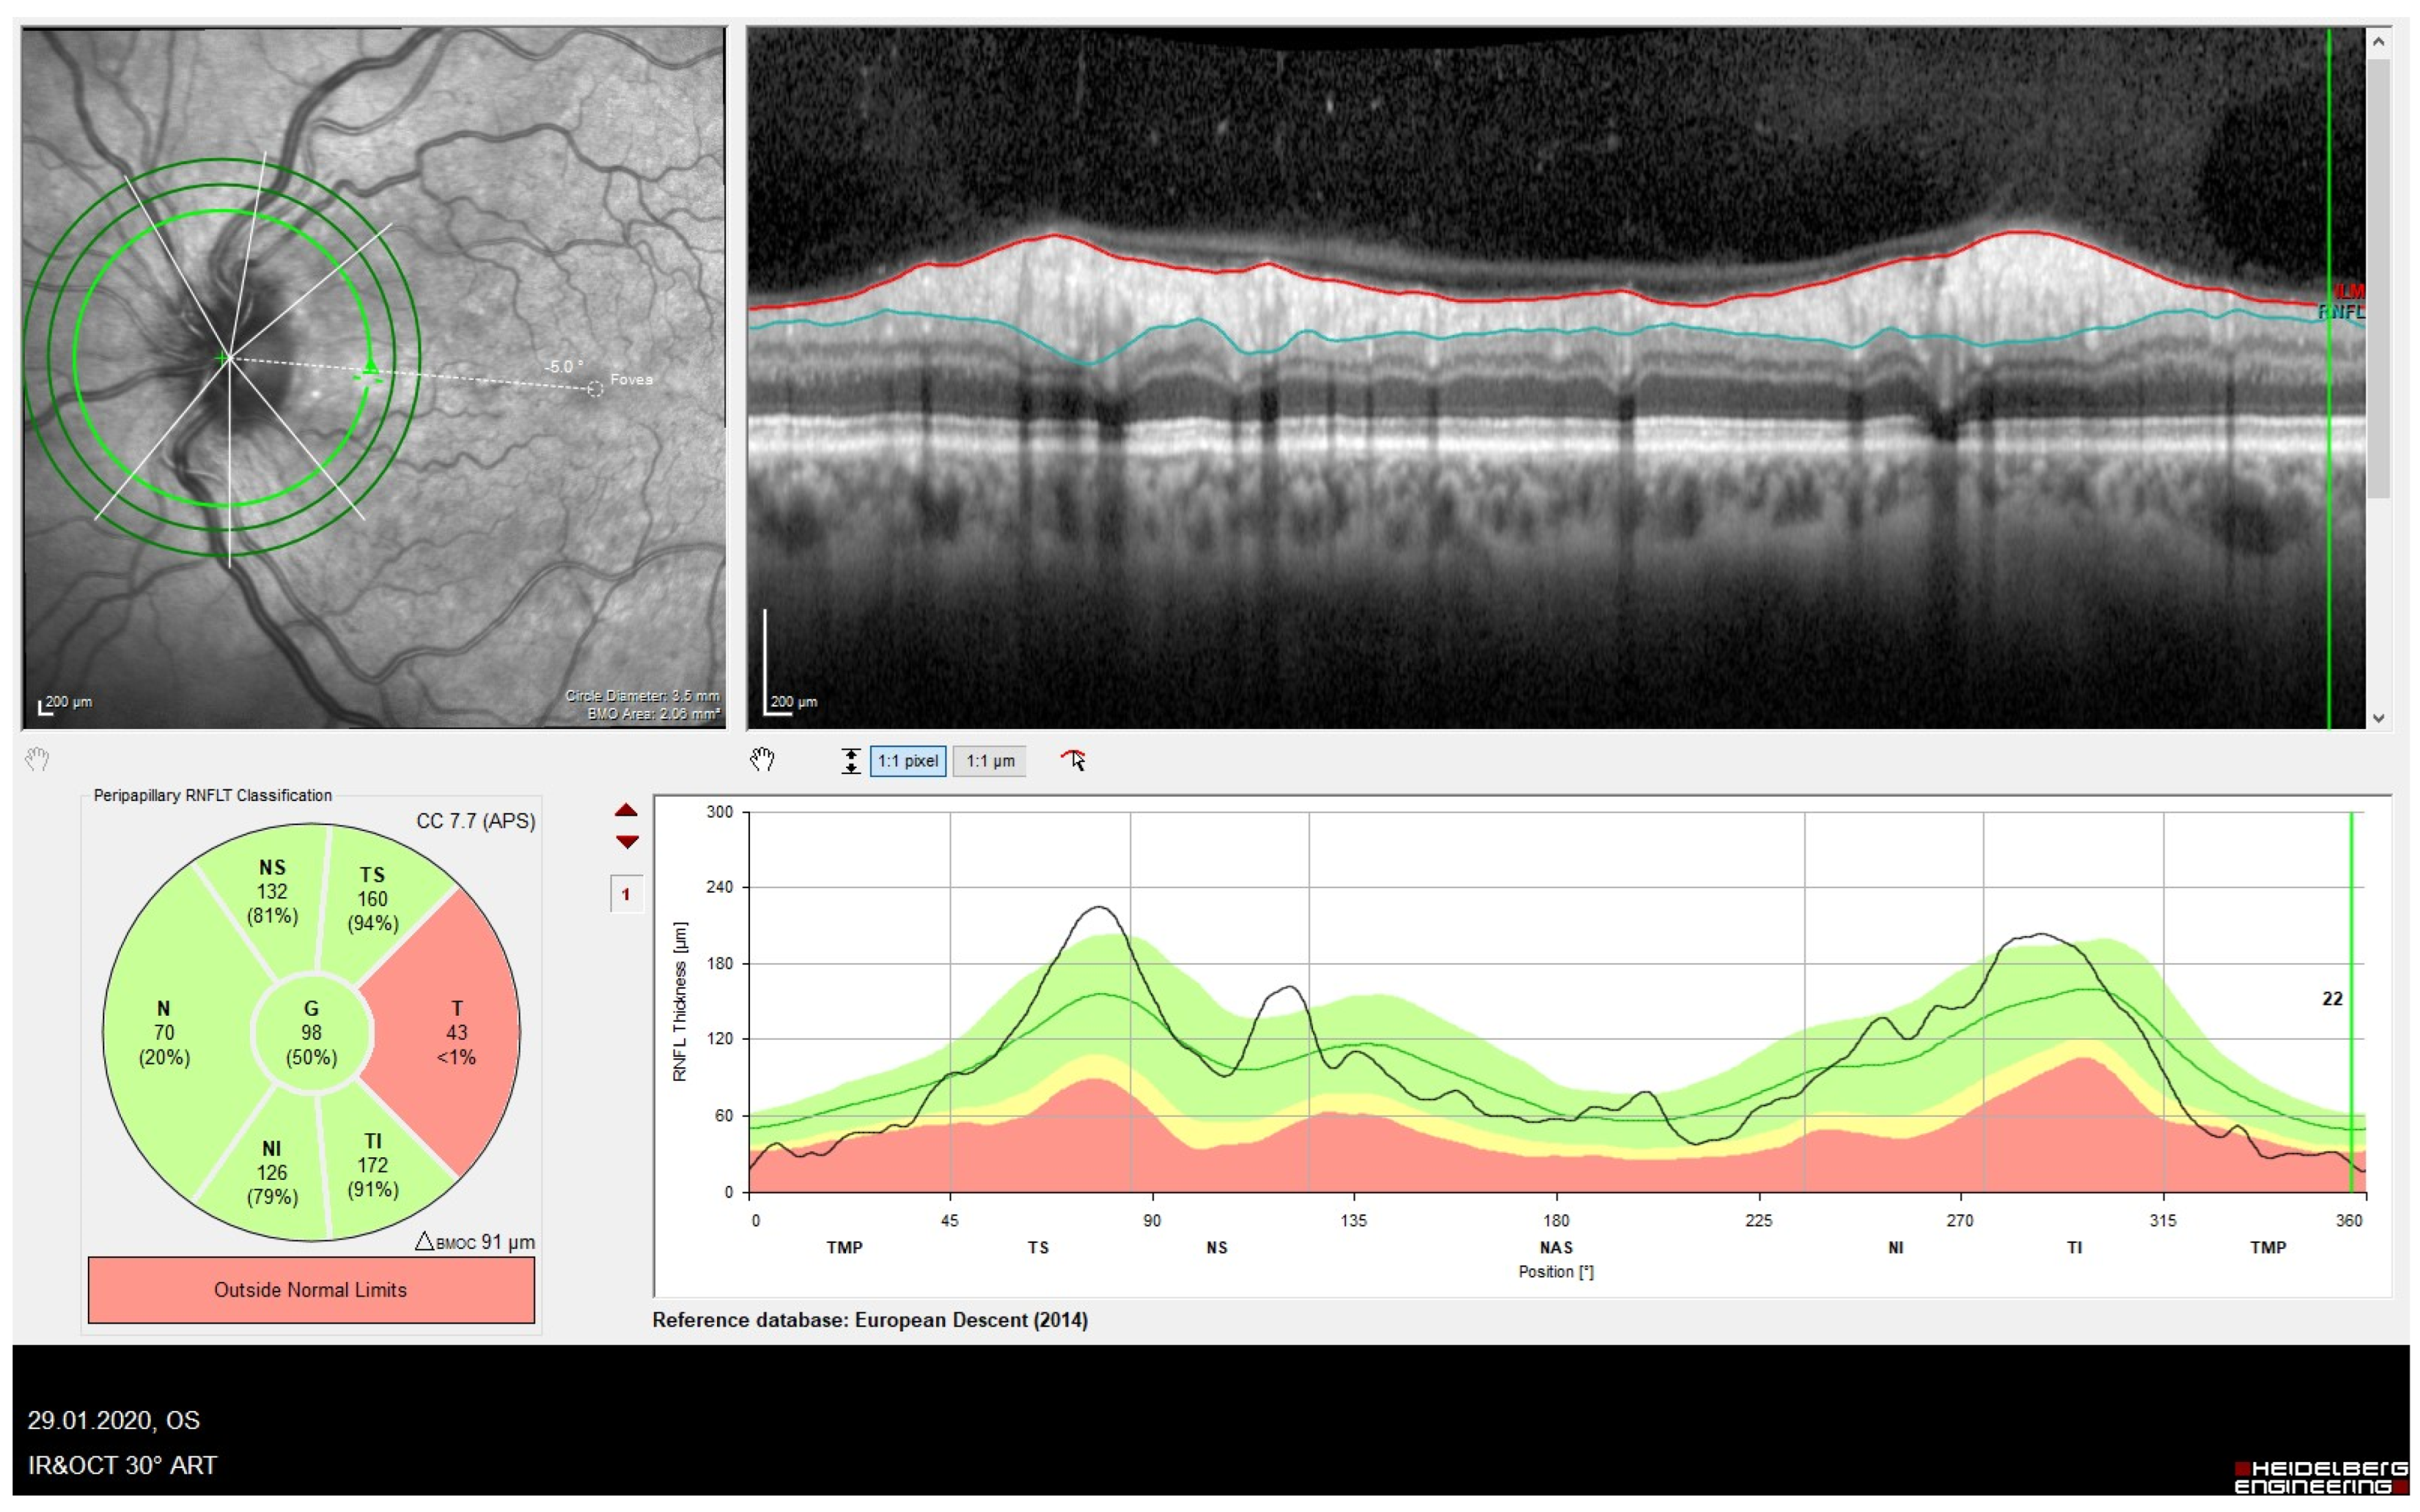Click the OCT vertical scrollbar thumb

[2378, 280]
